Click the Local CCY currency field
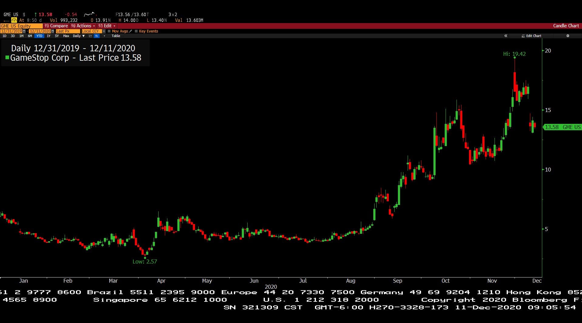Screen dimensions: 582x323 [91, 31]
